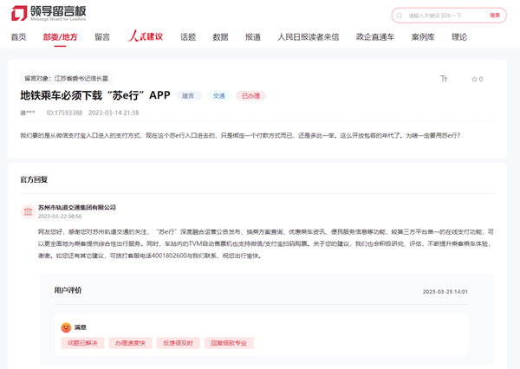Click the 留言对象 江苏省委书记 label
Viewport: 520px width, 369px height.
pyautogui.click(x=67, y=78)
